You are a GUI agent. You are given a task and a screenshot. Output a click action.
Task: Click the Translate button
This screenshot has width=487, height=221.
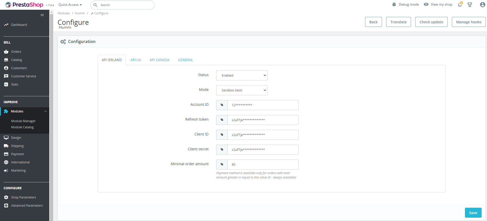398,22
